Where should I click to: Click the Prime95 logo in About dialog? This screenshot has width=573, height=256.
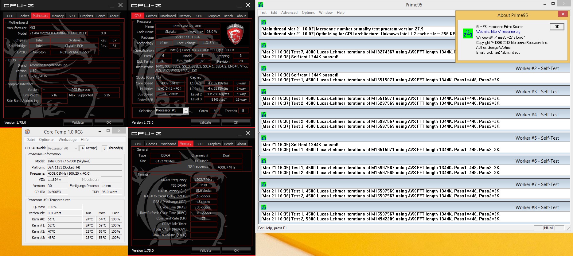point(468,33)
